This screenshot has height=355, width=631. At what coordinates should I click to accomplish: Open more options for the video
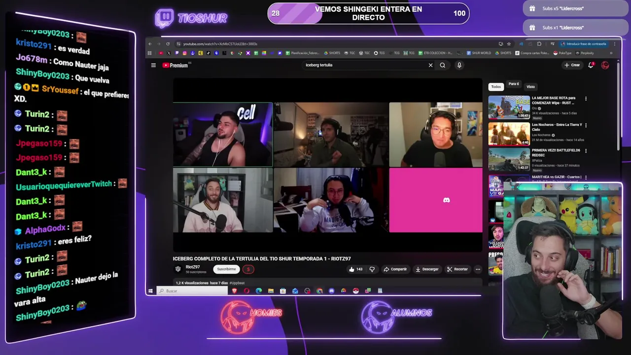478,269
